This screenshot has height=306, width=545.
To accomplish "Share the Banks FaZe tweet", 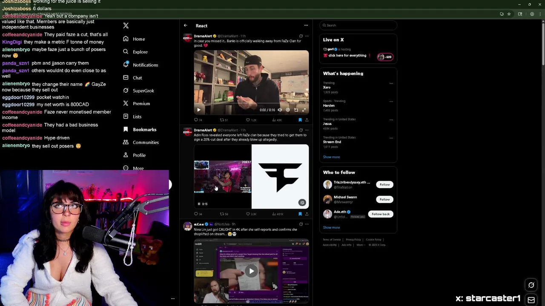I will 307,120.
